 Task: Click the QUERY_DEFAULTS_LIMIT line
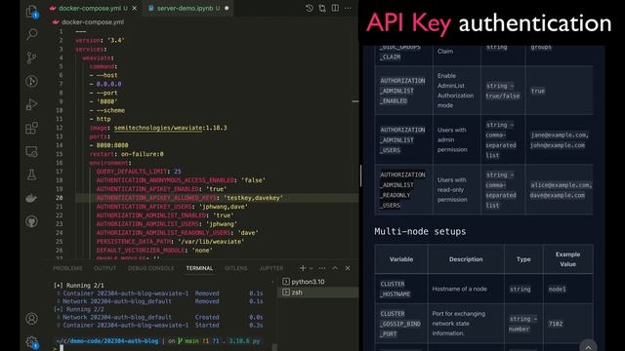[139, 172]
